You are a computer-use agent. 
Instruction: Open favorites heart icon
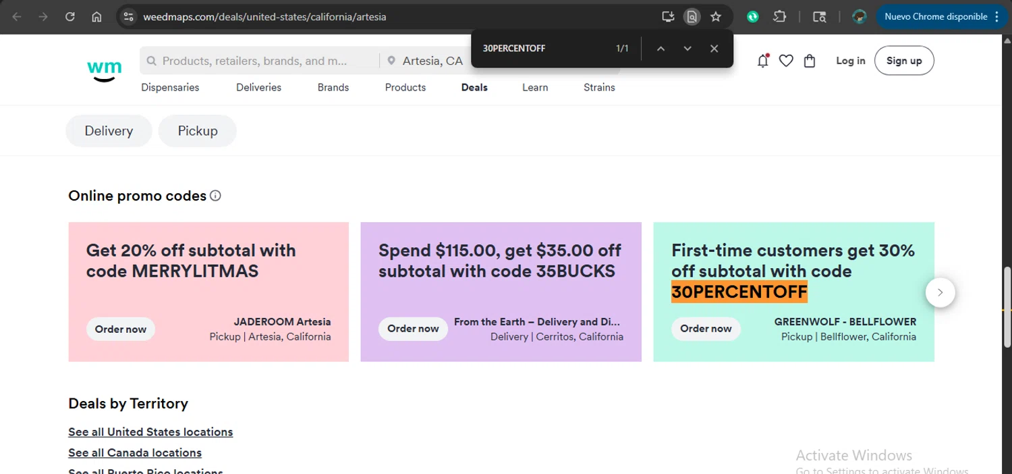coord(786,61)
